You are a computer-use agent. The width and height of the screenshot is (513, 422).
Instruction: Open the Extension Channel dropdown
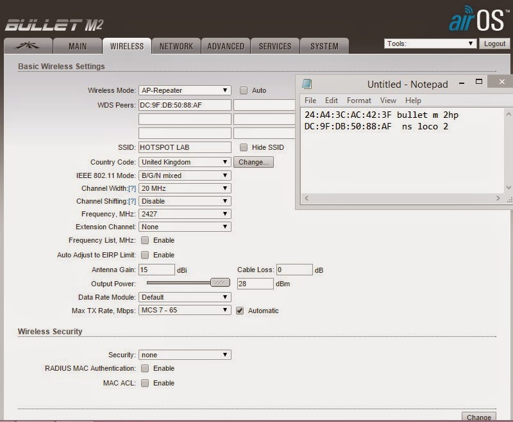click(x=185, y=227)
